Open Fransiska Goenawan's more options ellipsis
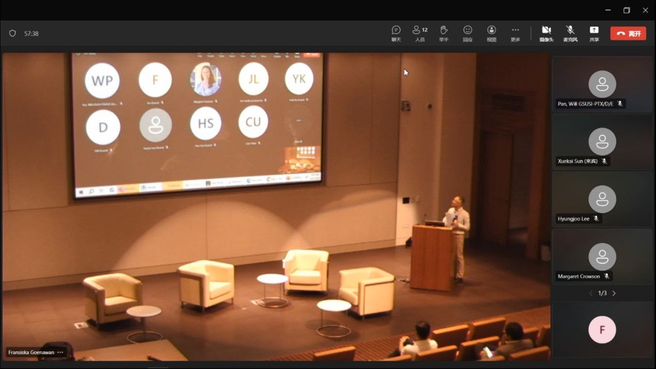656x369 pixels. (60, 352)
